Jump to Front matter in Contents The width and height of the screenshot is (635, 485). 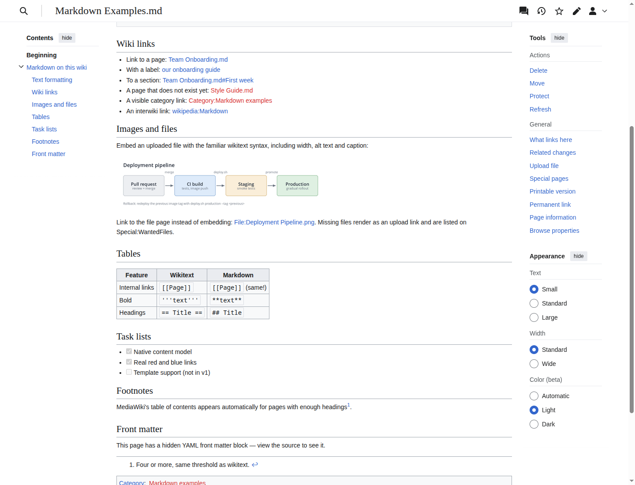[x=49, y=154]
